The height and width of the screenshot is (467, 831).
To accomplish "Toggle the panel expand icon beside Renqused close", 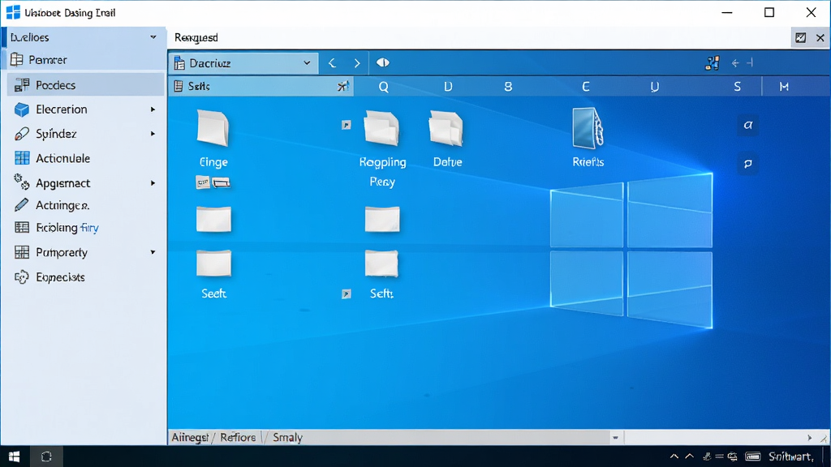I will (x=801, y=37).
